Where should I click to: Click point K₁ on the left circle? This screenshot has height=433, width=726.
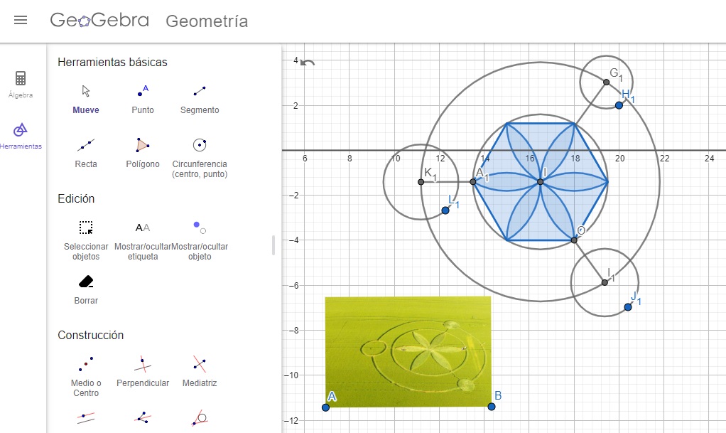[x=421, y=182]
